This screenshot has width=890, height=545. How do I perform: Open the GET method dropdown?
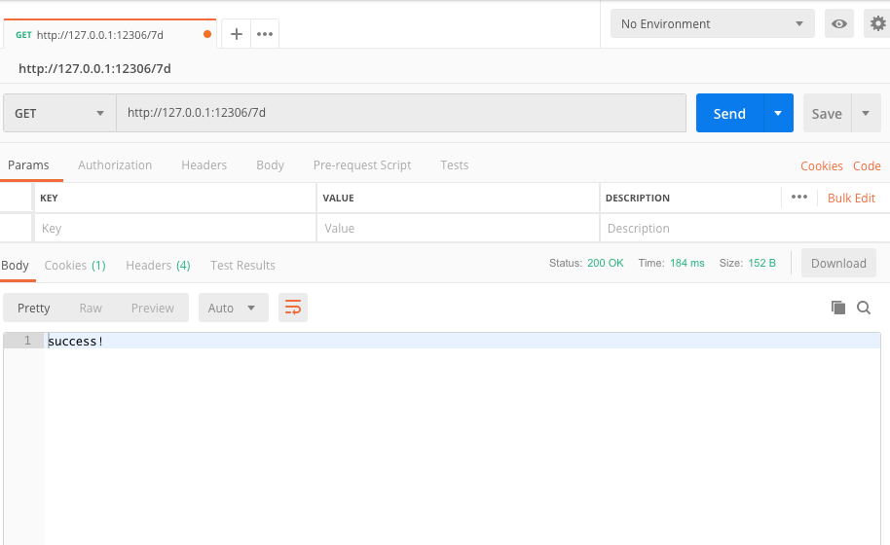pyautogui.click(x=59, y=113)
